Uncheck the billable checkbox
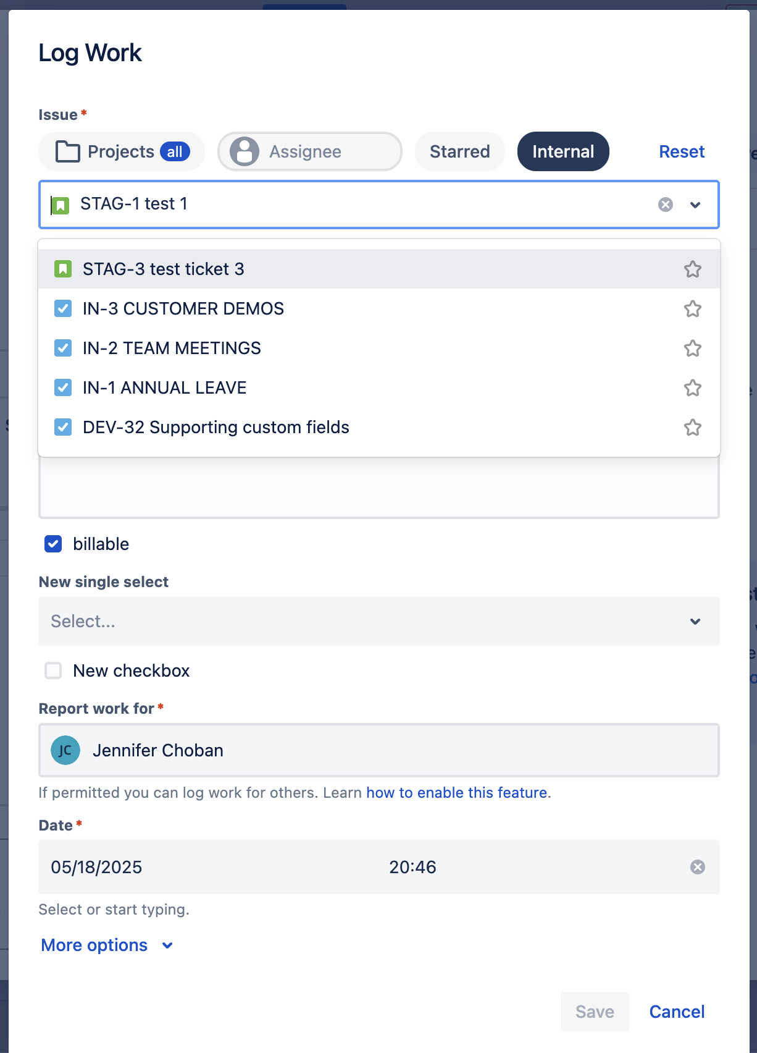Viewport: 757px width, 1053px height. (x=54, y=544)
